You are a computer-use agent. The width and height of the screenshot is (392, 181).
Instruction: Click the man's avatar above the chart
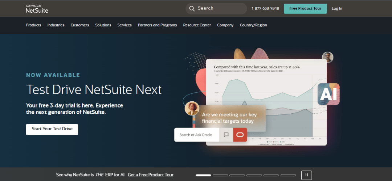[327, 57]
